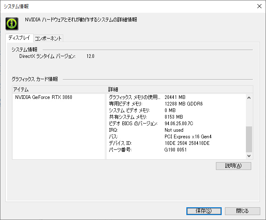Switch to the ディスプレイ tab

[19, 38]
